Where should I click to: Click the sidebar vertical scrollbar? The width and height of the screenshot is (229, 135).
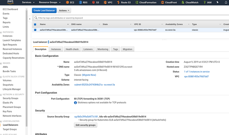click(27, 68)
